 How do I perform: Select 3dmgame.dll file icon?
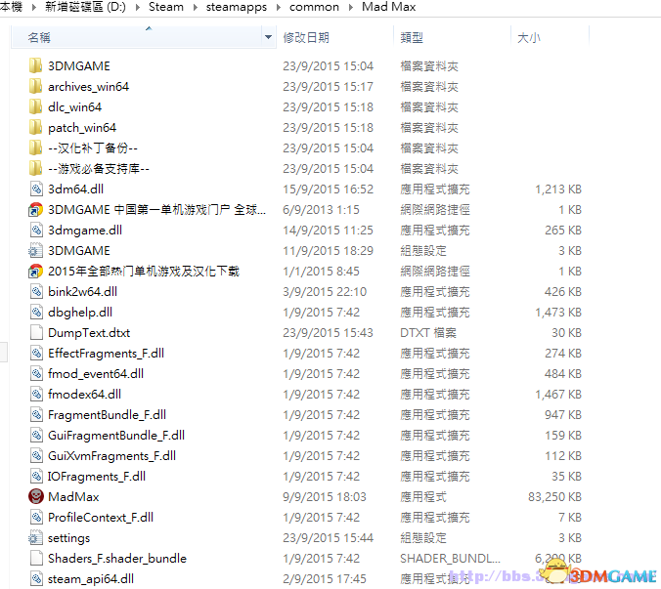point(36,230)
